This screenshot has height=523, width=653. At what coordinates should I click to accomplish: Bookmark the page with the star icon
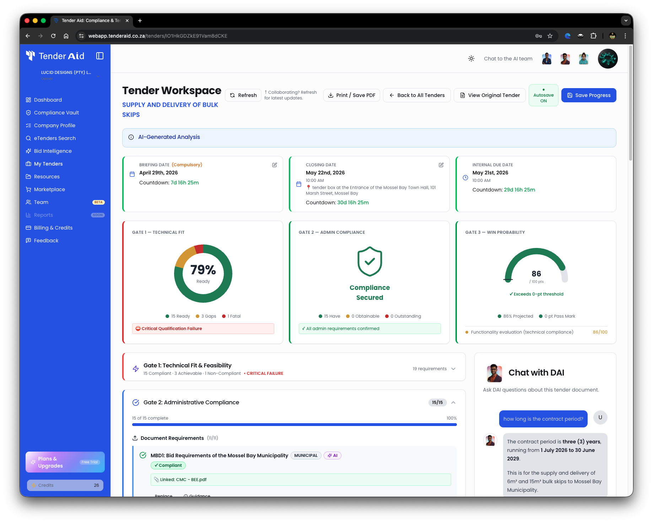click(x=550, y=36)
